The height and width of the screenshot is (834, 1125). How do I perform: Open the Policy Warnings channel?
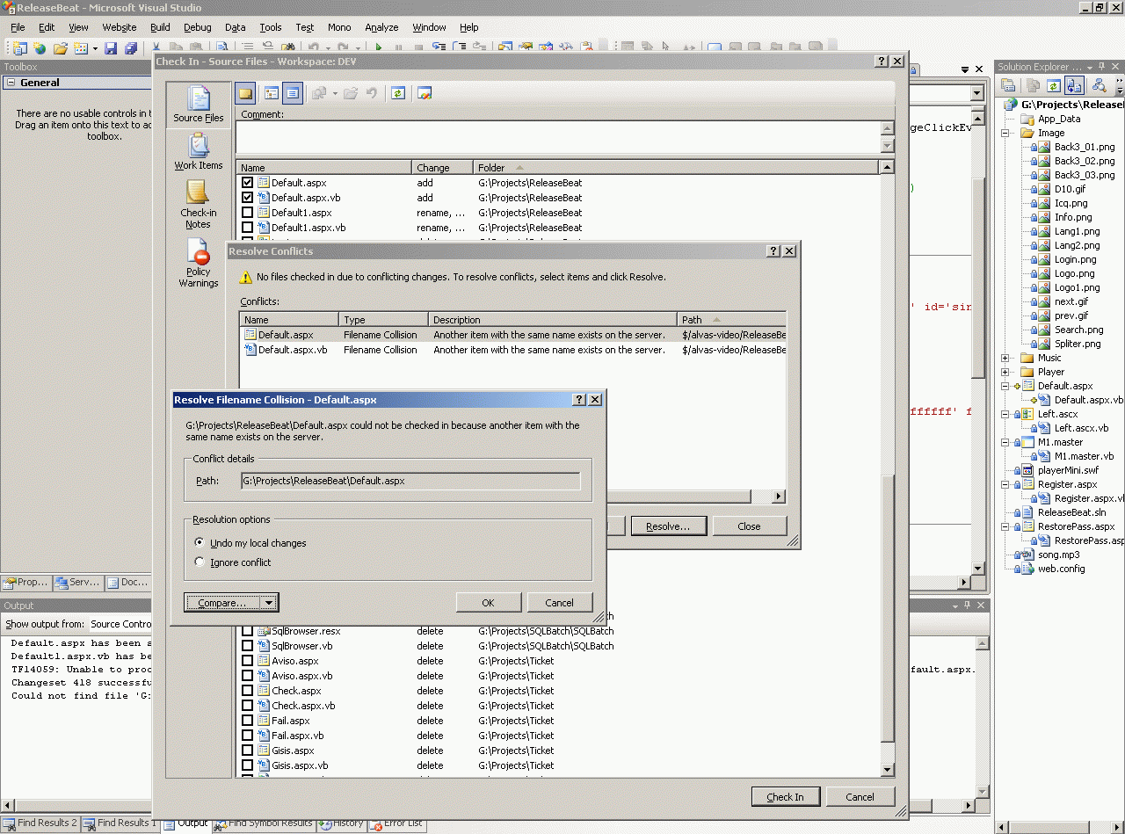click(198, 264)
